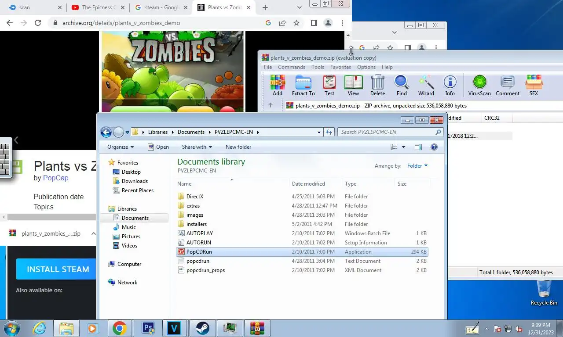Click the Open button in Explorer toolbar

pos(158,147)
